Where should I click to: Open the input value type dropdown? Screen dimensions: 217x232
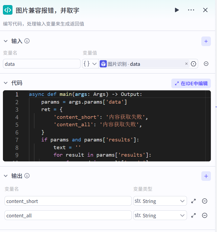[x=90, y=64]
